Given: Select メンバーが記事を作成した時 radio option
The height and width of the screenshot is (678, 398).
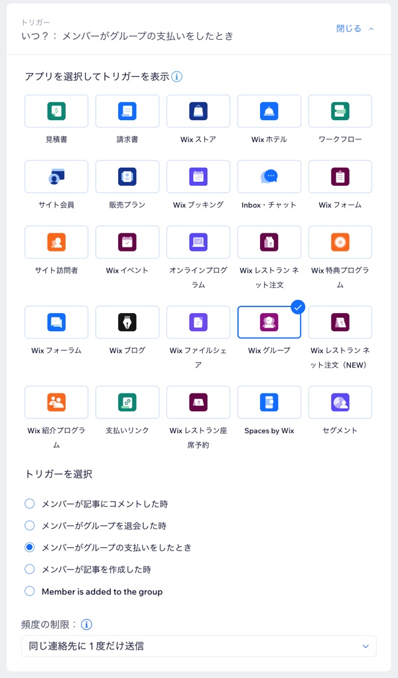Looking at the screenshot, I should (x=30, y=569).
